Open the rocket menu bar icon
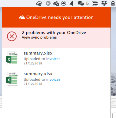This screenshot has height=118, width=116. (x=71, y=3)
